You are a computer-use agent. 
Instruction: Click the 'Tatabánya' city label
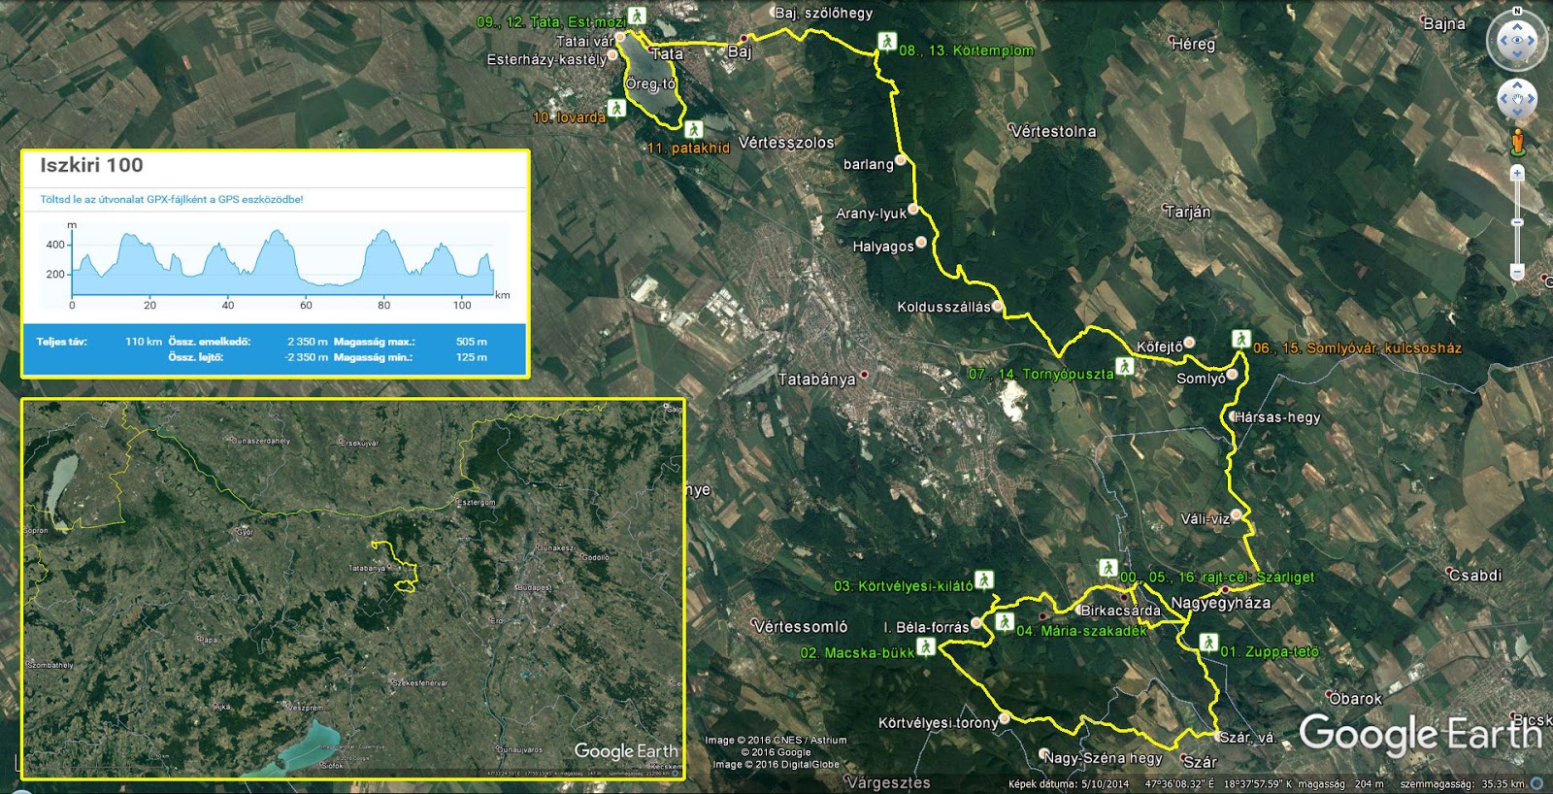(816, 380)
